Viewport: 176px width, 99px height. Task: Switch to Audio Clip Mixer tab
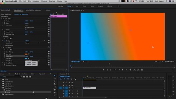click(x=33, y=10)
